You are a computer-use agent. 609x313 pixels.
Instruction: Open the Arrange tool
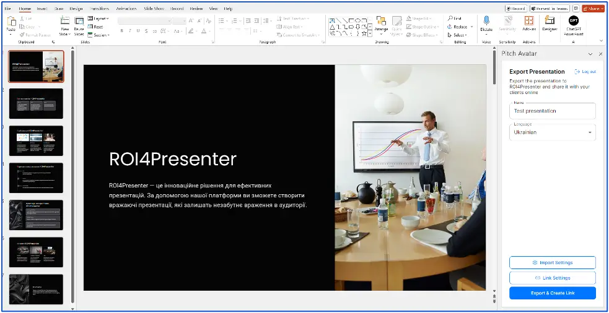[381, 22]
